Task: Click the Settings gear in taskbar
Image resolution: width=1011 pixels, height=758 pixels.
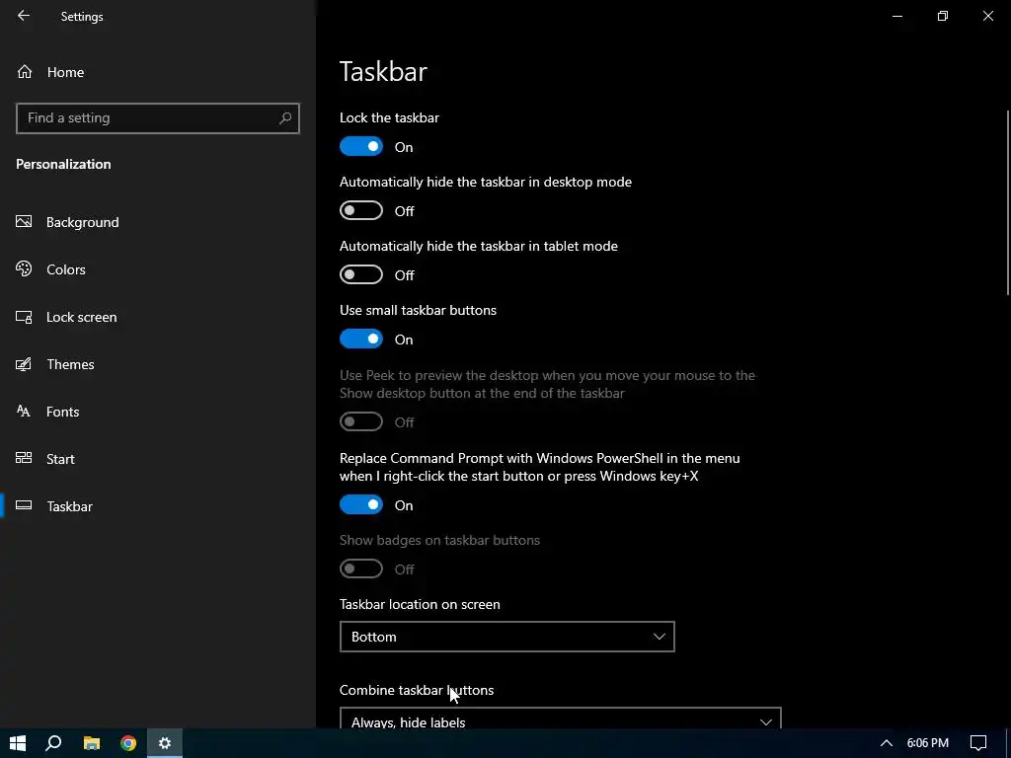Action: [165, 743]
